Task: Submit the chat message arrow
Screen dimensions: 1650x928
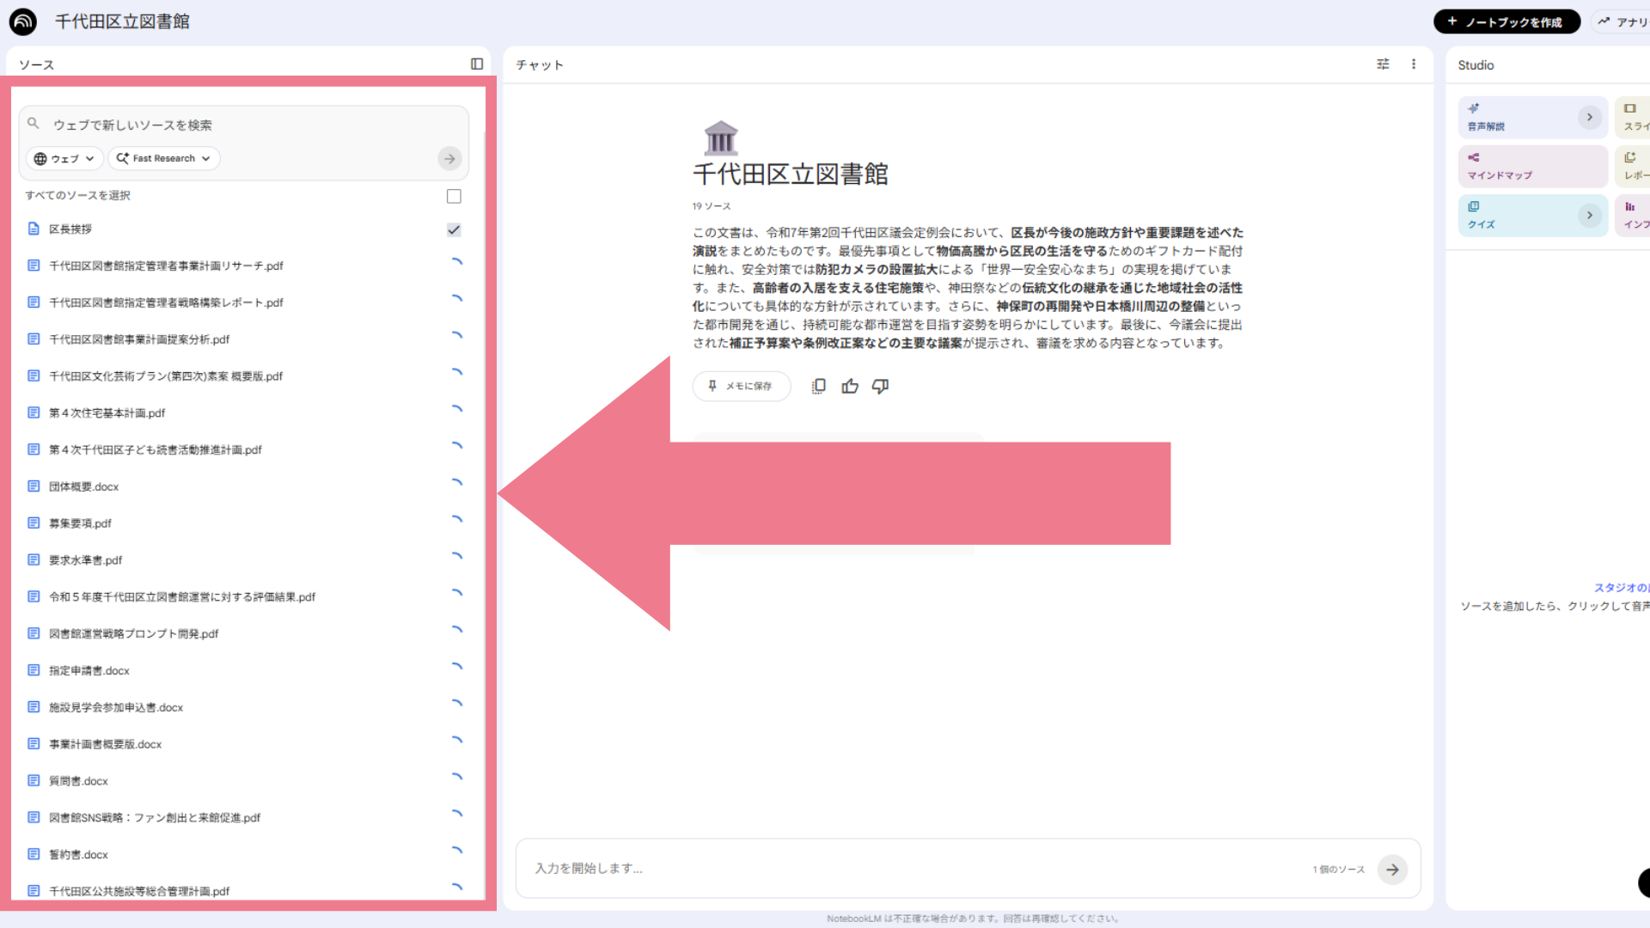Action: pyautogui.click(x=1392, y=870)
